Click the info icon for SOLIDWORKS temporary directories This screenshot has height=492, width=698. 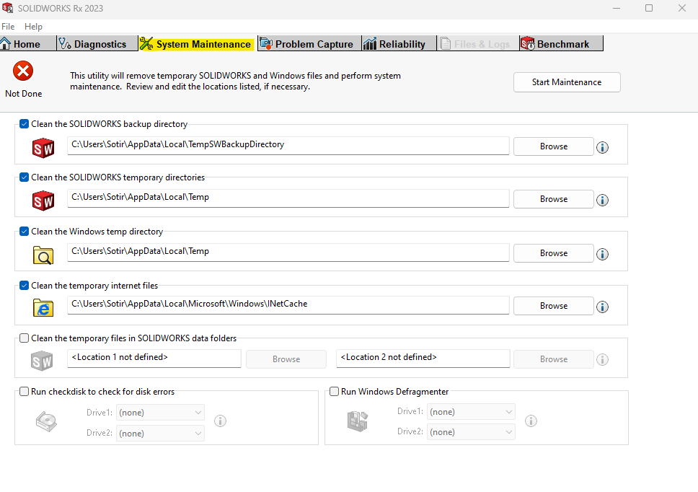pyautogui.click(x=603, y=200)
